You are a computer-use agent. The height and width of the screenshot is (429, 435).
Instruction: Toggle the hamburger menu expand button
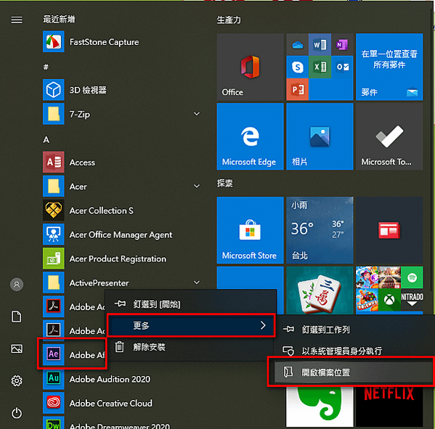coord(17,20)
